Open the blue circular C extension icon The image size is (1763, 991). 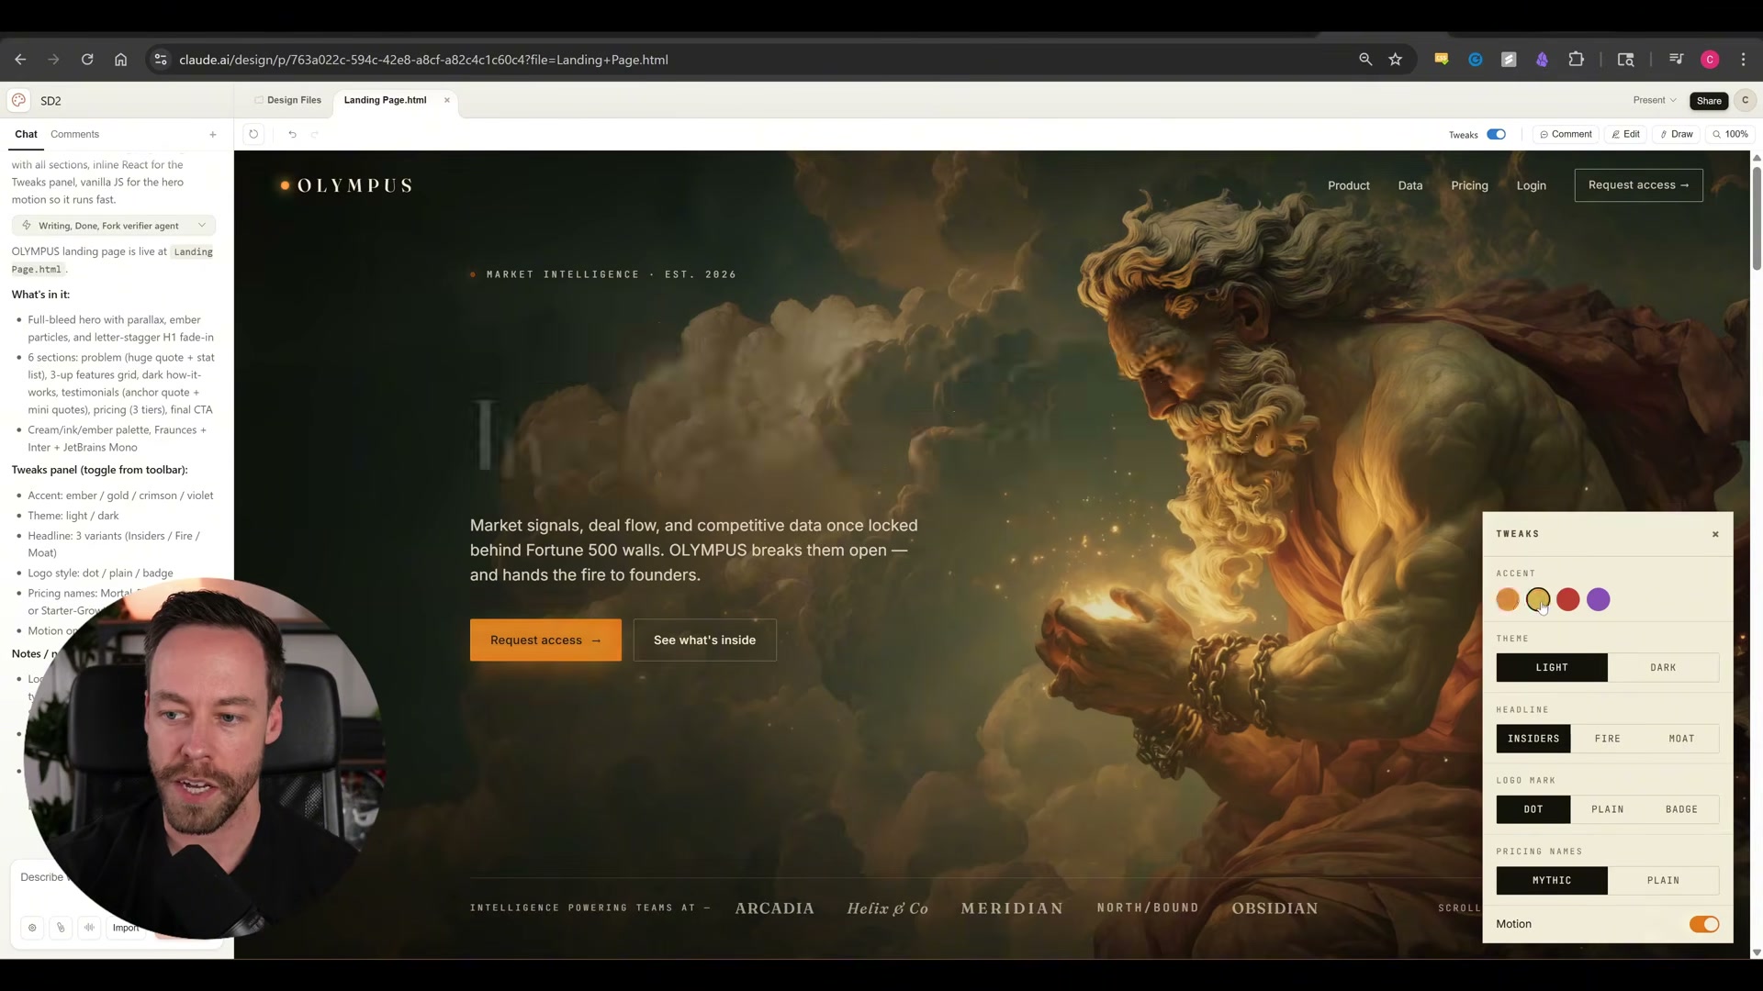(x=1476, y=60)
